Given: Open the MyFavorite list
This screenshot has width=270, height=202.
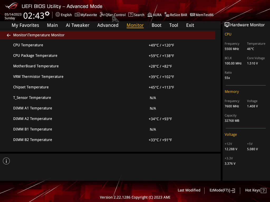Looking at the screenshot, I should [x=86, y=15].
